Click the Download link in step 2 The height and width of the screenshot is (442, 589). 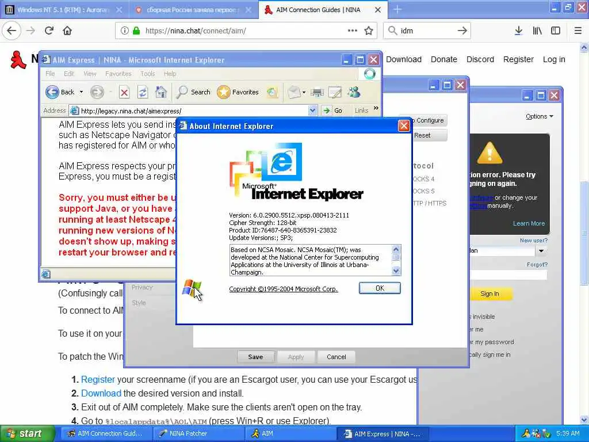pyautogui.click(x=101, y=393)
